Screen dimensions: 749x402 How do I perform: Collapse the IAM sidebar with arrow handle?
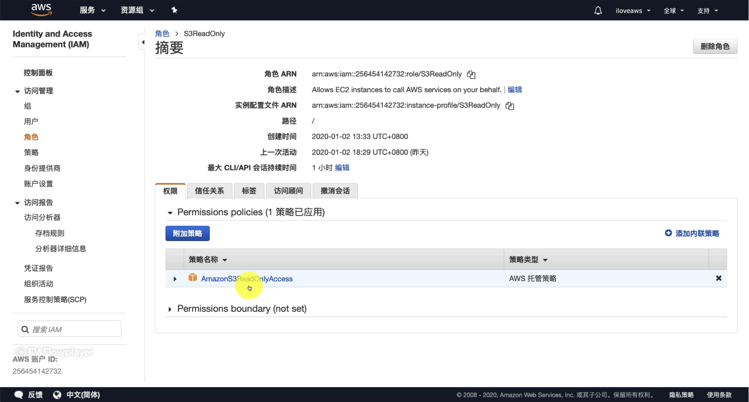coord(142,42)
